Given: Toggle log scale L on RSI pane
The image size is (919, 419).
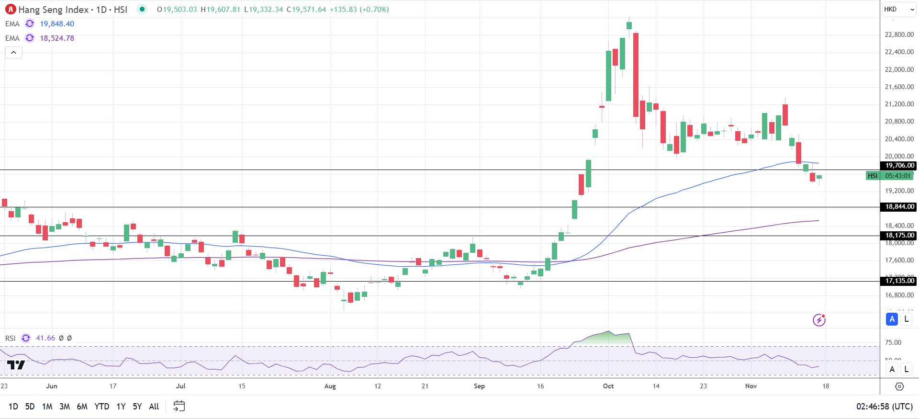Looking at the screenshot, I should tap(906, 369).
